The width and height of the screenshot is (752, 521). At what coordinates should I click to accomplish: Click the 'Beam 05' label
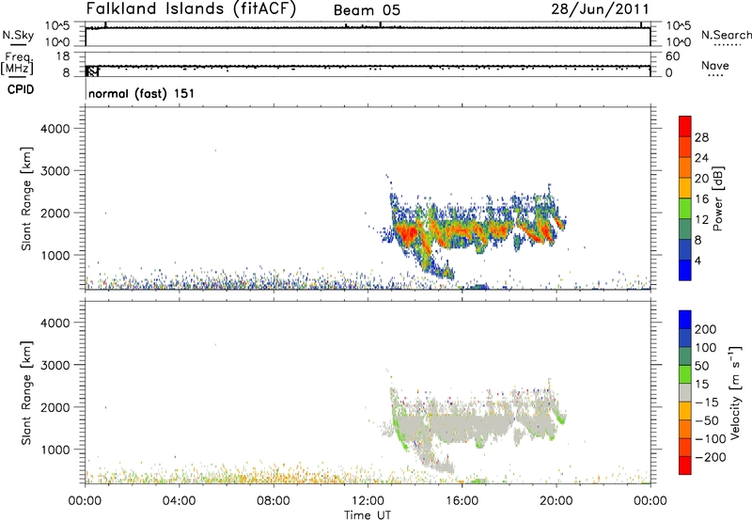(367, 10)
